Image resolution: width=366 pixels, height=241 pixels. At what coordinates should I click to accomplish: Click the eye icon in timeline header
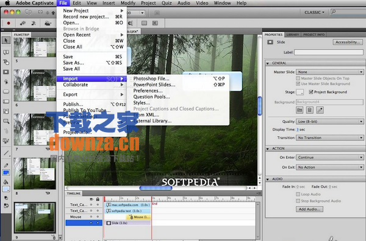[91, 199]
